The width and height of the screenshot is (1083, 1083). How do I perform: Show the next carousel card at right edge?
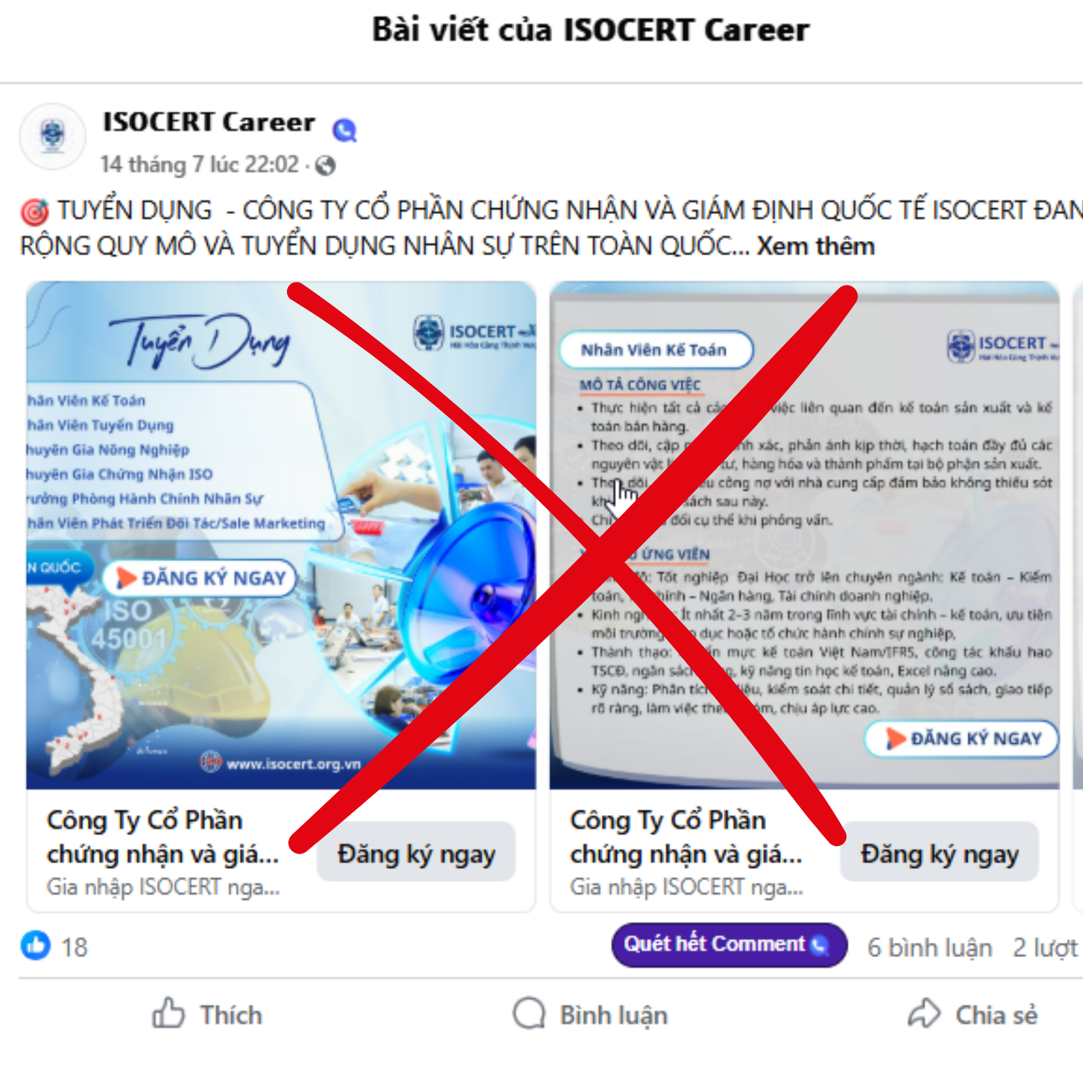(1078, 596)
